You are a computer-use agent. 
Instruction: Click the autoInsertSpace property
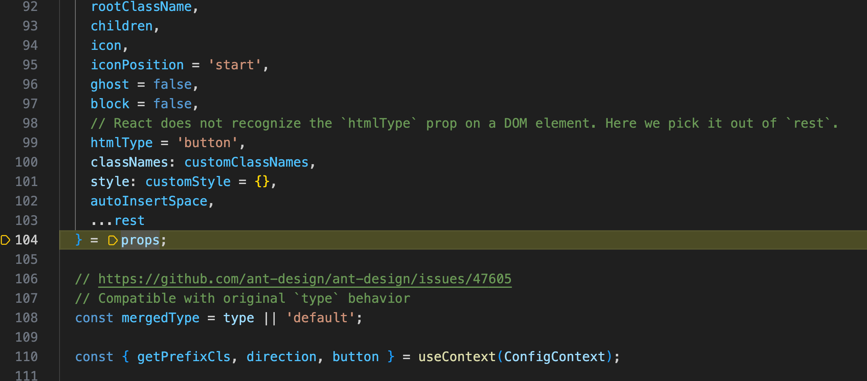point(149,201)
